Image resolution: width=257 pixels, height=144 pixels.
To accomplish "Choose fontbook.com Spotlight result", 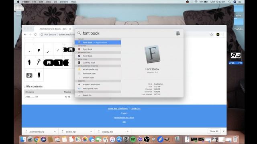I will 98,74.
